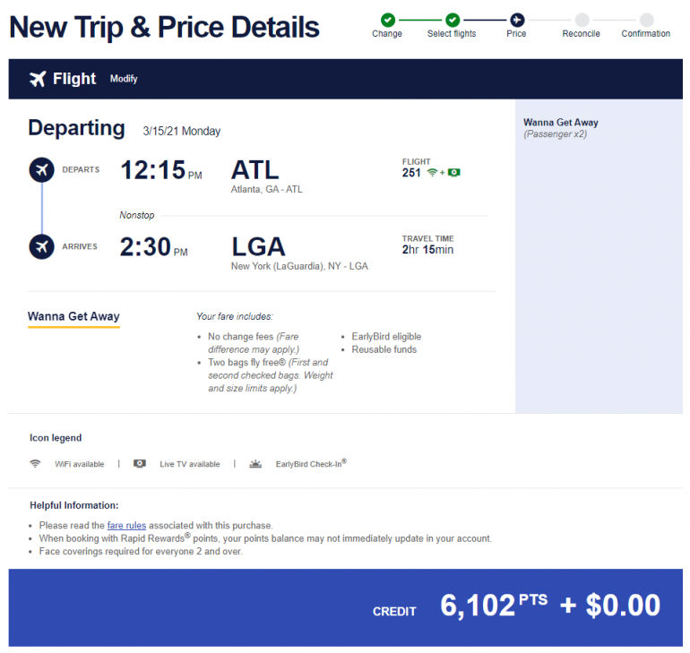The image size is (690, 653).
Task: Click the Reconcile step circle
Action: [x=582, y=20]
